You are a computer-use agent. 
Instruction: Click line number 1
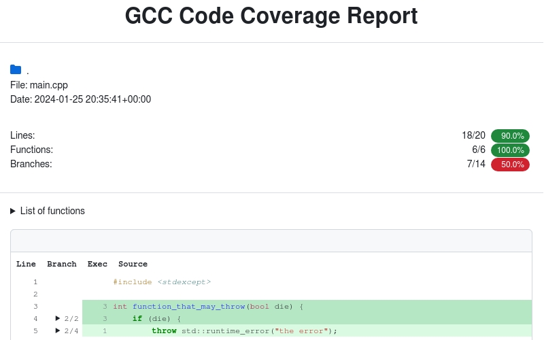(x=35, y=282)
